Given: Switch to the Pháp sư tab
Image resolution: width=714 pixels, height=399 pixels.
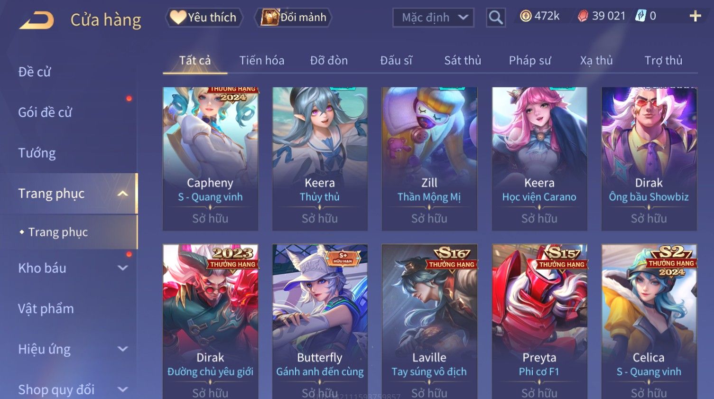Looking at the screenshot, I should coord(530,60).
